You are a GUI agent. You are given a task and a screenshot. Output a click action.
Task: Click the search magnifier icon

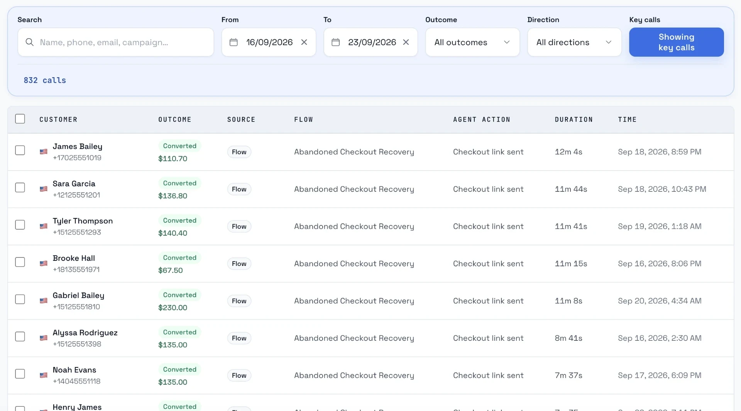coord(29,42)
